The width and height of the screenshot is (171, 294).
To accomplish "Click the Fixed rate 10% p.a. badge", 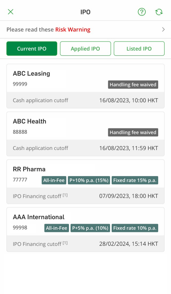I will pos(135,228).
